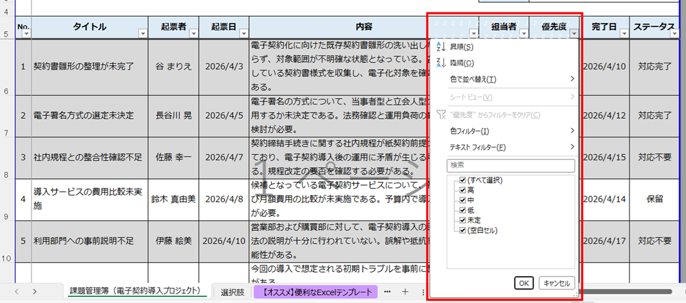This screenshot has height=303, width=686.
Task: Show more sheet tabs ellipsis
Action: (x=388, y=292)
